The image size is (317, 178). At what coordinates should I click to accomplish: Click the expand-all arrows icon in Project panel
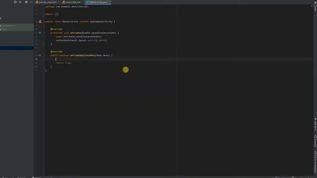click(20, 2)
